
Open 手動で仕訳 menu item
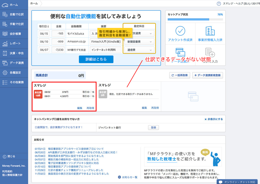tap(14, 24)
